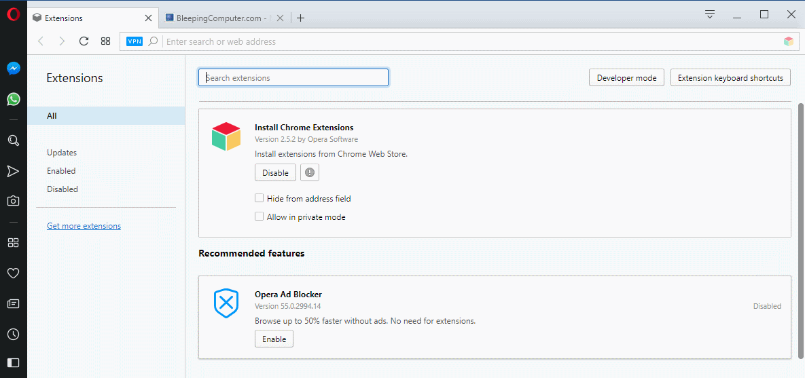Toggle the sidebar panel icon at bottom
This screenshot has width=805, height=378.
click(x=14, y=362)
